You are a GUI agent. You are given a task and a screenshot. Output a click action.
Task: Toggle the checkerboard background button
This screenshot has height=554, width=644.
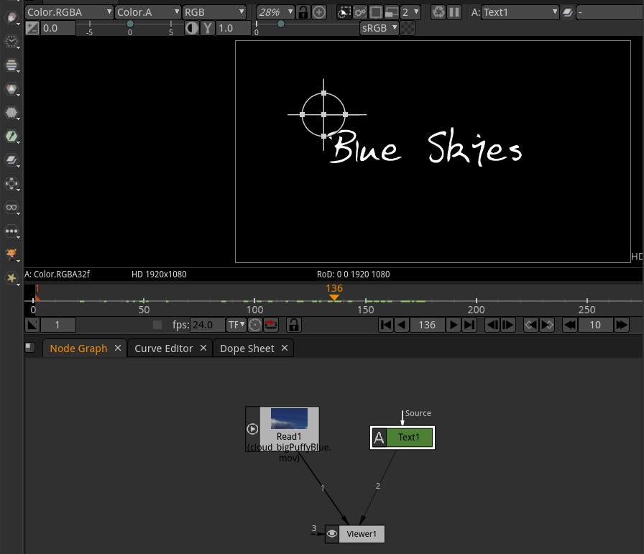408,28
